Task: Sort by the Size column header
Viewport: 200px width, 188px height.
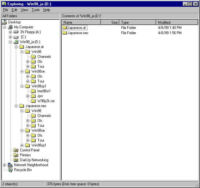Action: 110,22
